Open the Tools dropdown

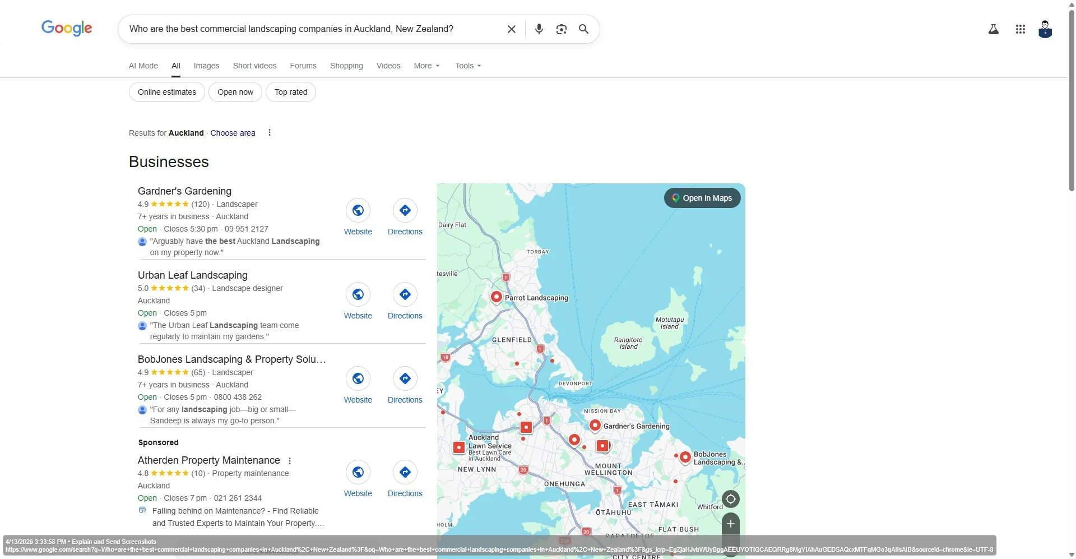tap(468, 66)
